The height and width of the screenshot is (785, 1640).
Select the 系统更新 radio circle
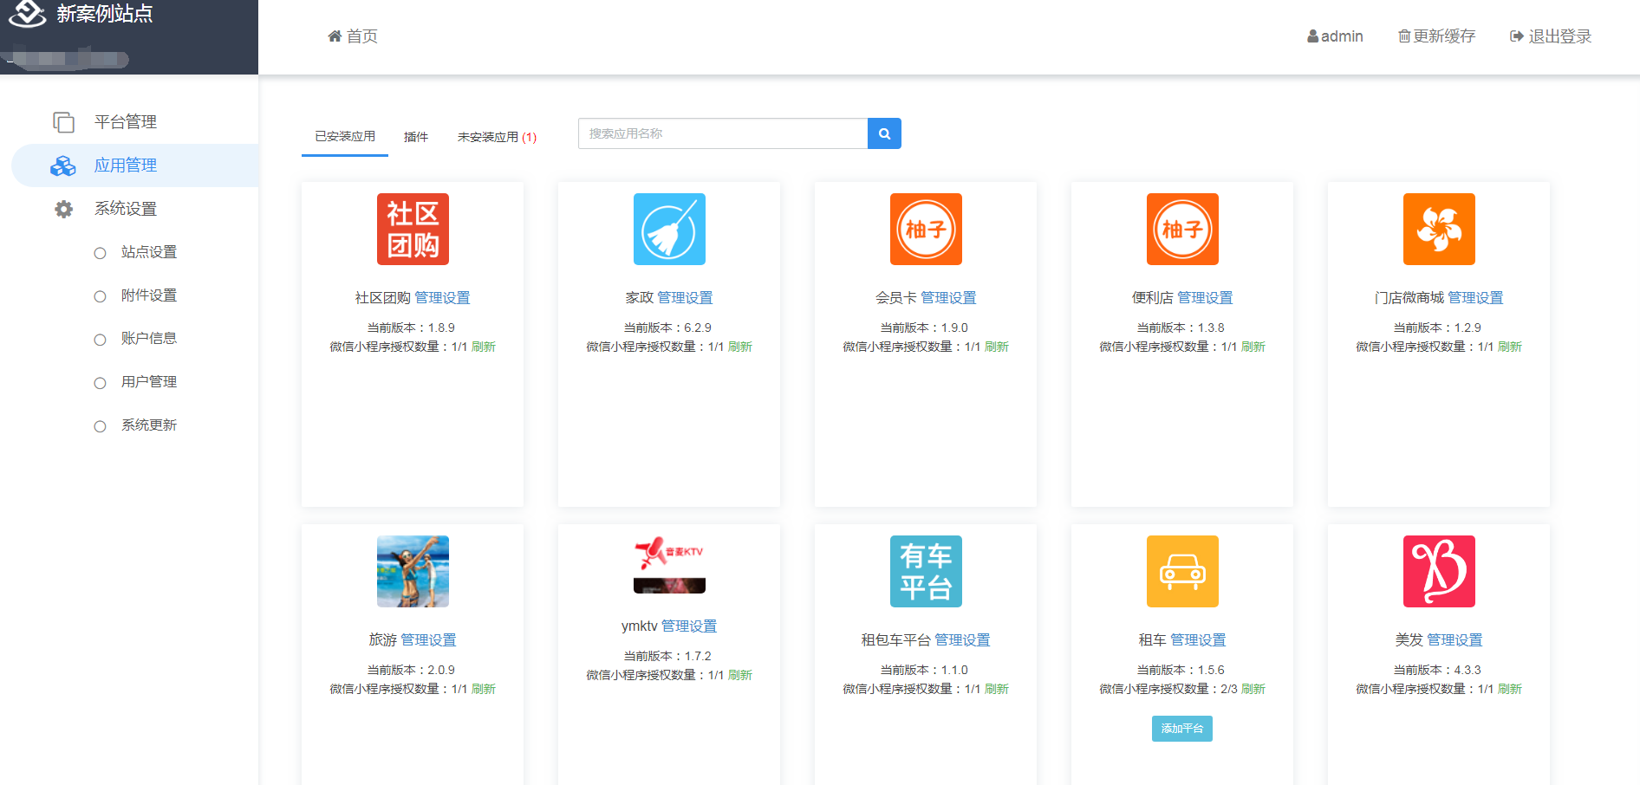click(101, 426)
